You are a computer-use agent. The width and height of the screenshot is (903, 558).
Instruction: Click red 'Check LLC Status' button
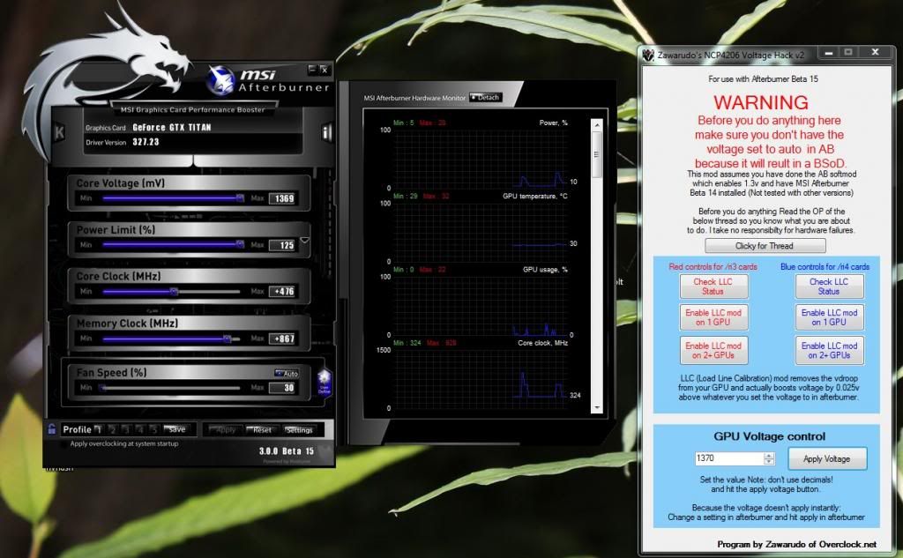[x=713, y=286]
